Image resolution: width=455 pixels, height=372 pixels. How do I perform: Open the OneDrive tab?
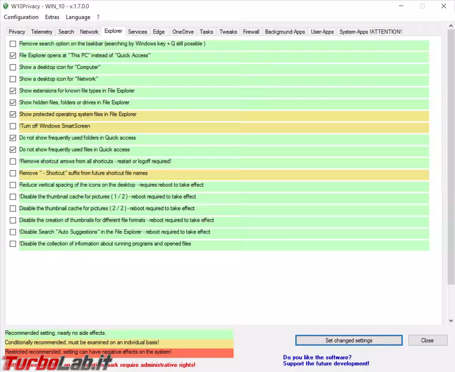point(183,32)
